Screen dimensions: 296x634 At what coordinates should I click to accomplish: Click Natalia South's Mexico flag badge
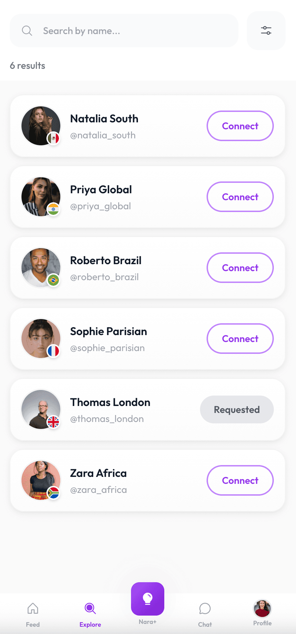(53, 138)
